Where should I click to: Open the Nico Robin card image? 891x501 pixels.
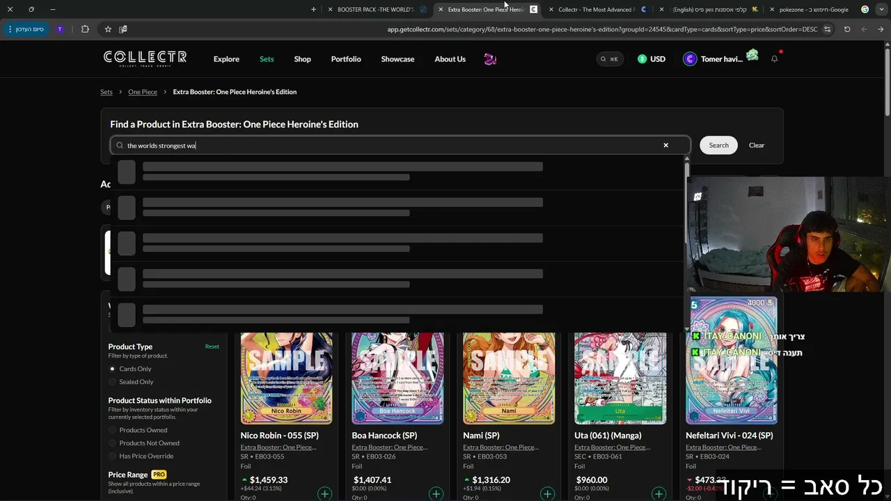(286, 378)
